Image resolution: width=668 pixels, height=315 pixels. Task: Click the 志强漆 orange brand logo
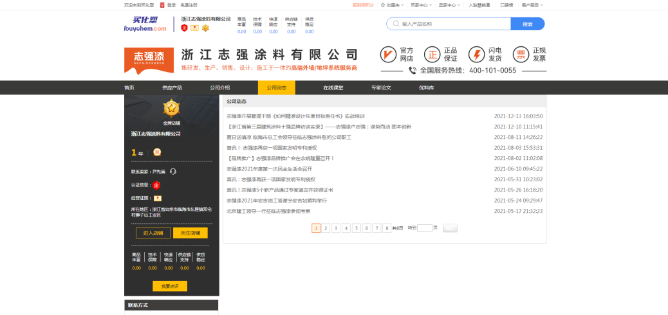coord(149,60)
